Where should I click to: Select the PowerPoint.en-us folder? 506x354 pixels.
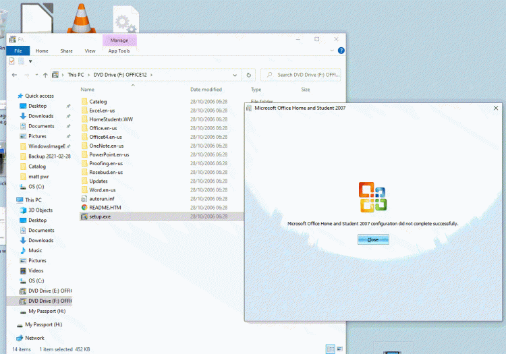tap(109, 154)
